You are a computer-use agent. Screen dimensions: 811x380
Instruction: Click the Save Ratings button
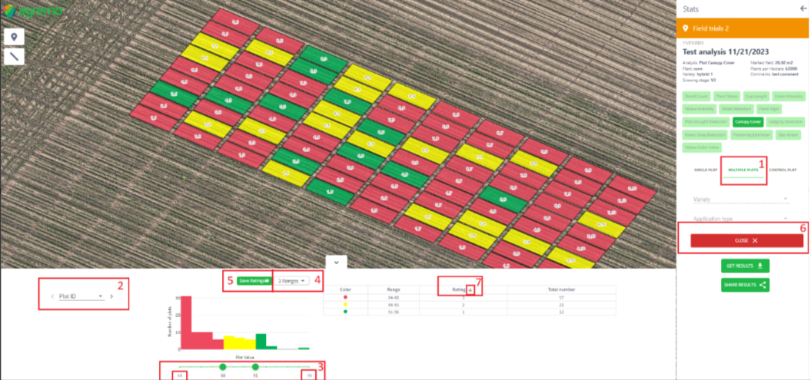coord(253,281)
